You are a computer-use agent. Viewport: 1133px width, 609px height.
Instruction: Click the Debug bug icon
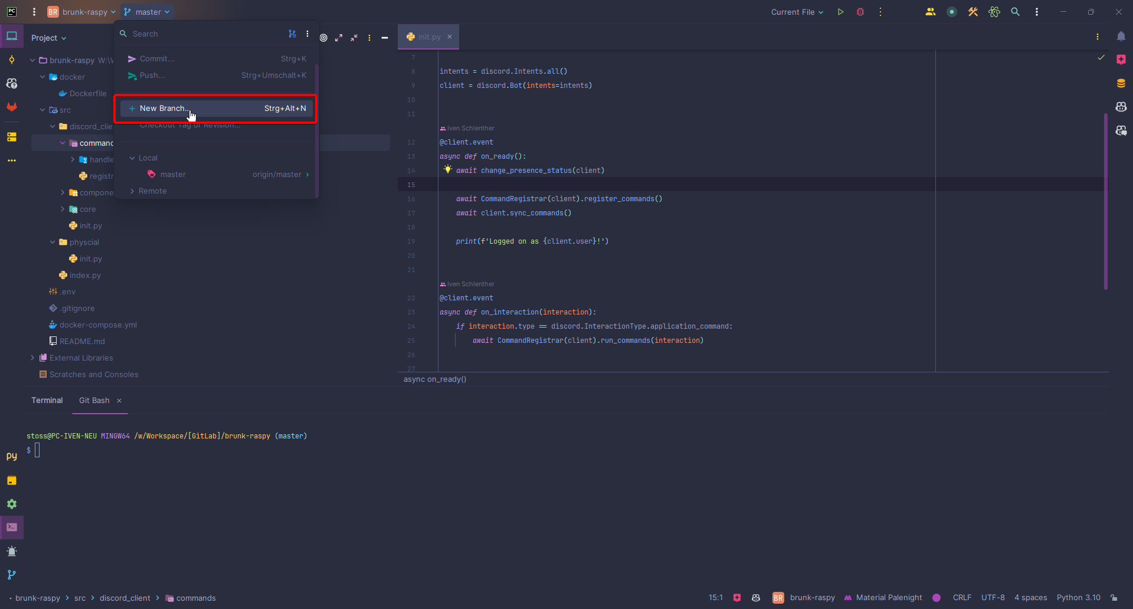tap(860, 12)
